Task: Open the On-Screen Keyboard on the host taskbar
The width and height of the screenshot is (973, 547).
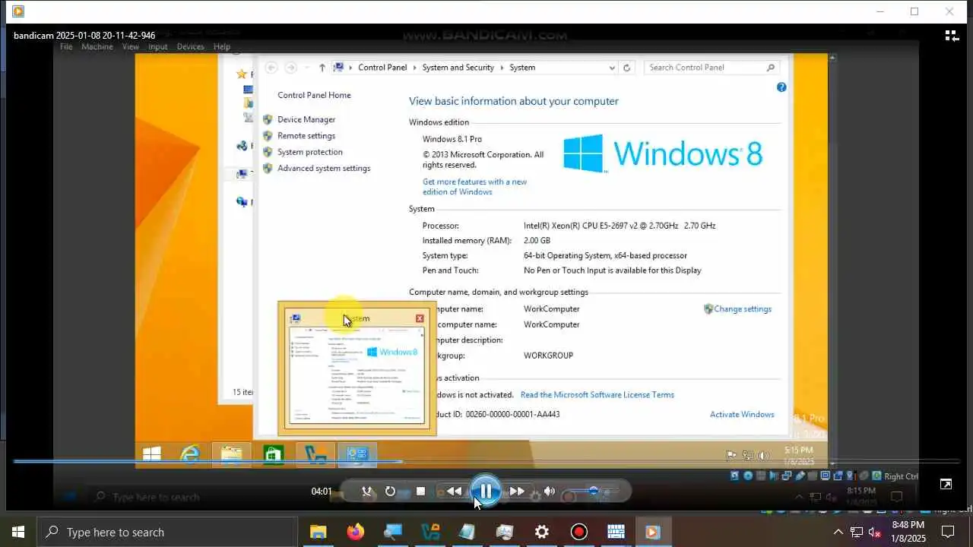Action: [616, 532]
